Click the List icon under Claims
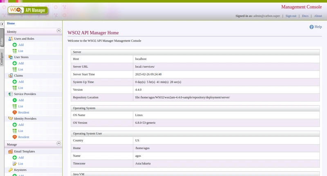327x176 pixels. click(x=15, y=88)
